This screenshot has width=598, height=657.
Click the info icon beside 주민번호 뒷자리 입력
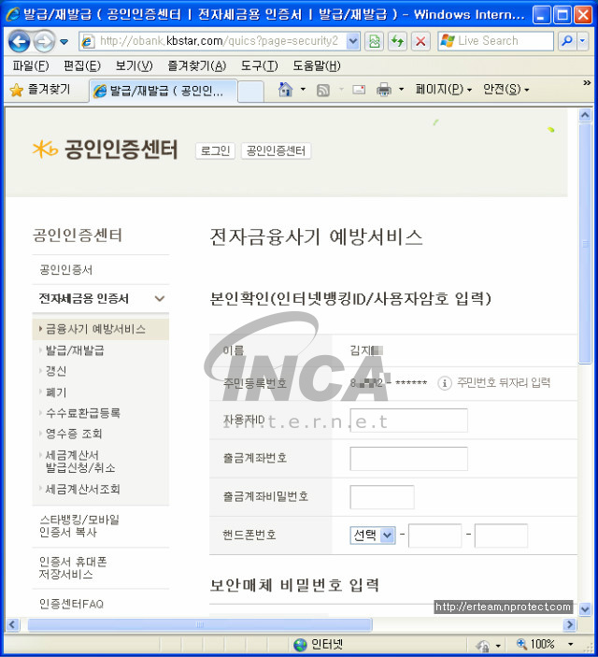coord(445,383)
